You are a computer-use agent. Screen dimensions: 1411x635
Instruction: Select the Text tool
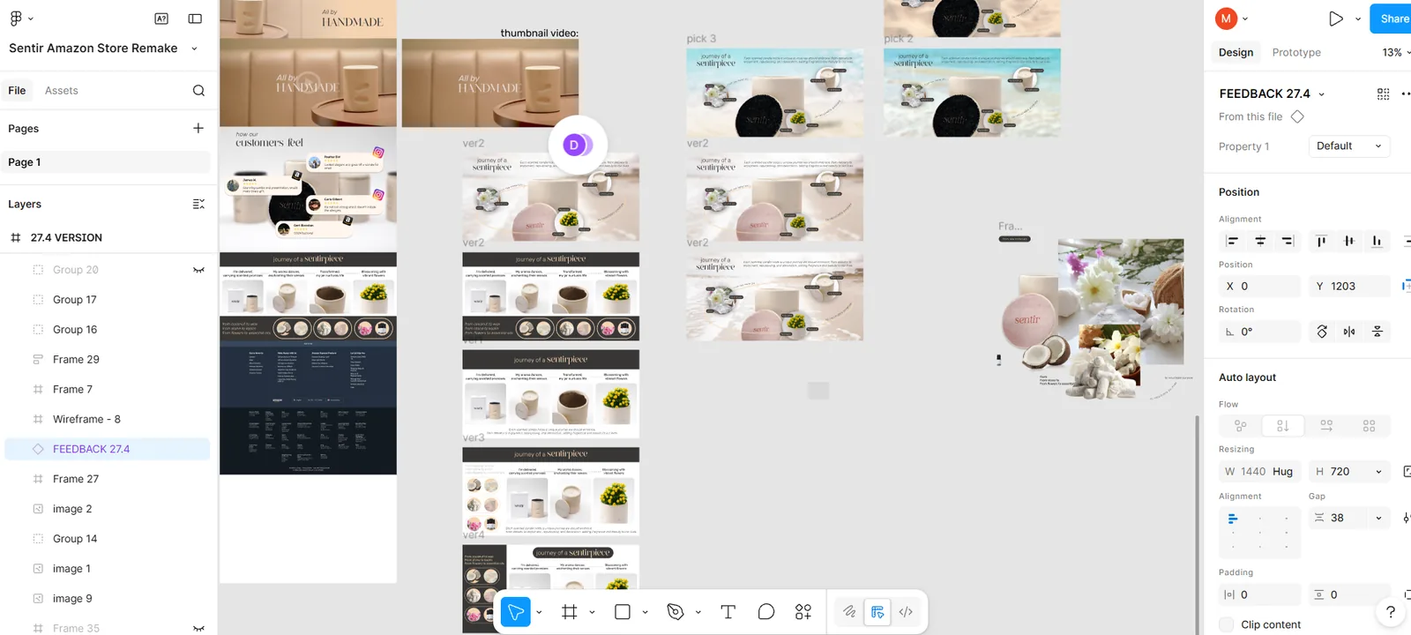tap(728, 612)
